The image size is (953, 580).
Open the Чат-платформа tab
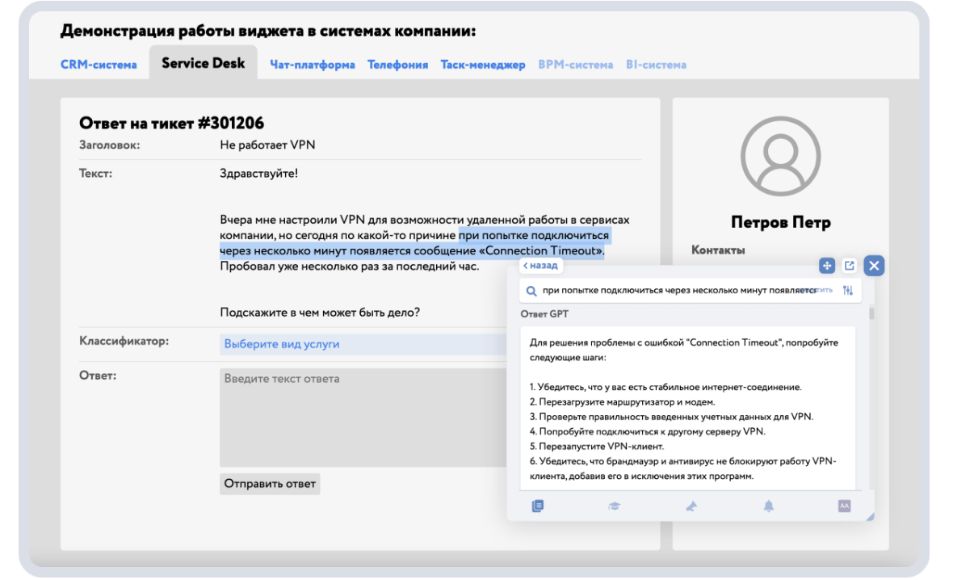(x=313, y=64)
